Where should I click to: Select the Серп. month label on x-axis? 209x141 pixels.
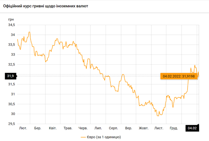(113, 128)
